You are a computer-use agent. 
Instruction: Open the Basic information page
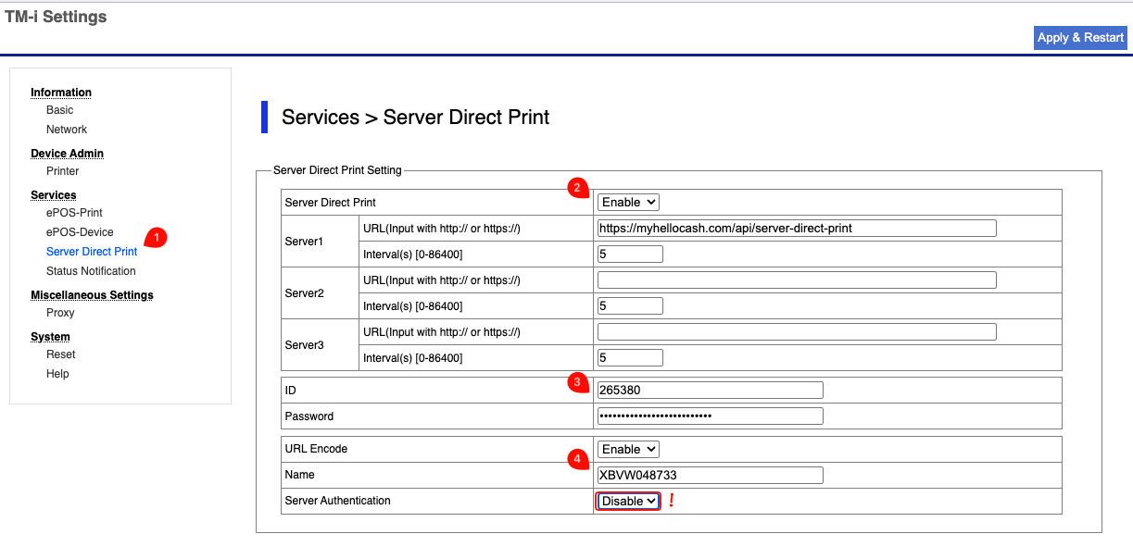pos(60,110)
